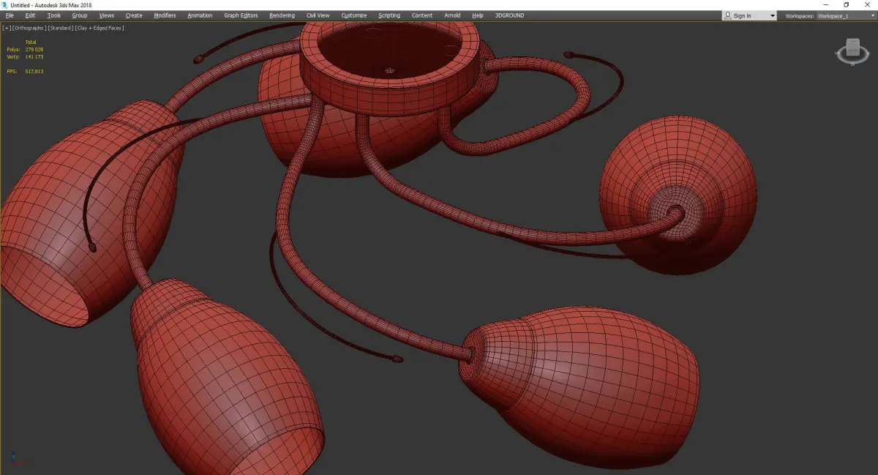Minimize the 3ds Max window
878x475 pixels.
point(828,5)
